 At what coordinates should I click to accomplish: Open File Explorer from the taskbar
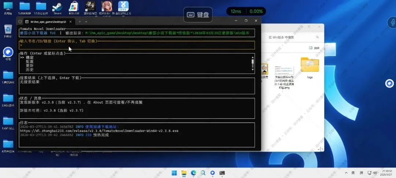coord(184,173)
